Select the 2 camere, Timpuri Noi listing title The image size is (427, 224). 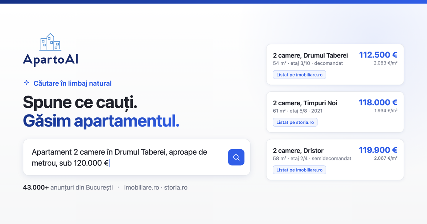pyautogui.click(x=305, y=103)
